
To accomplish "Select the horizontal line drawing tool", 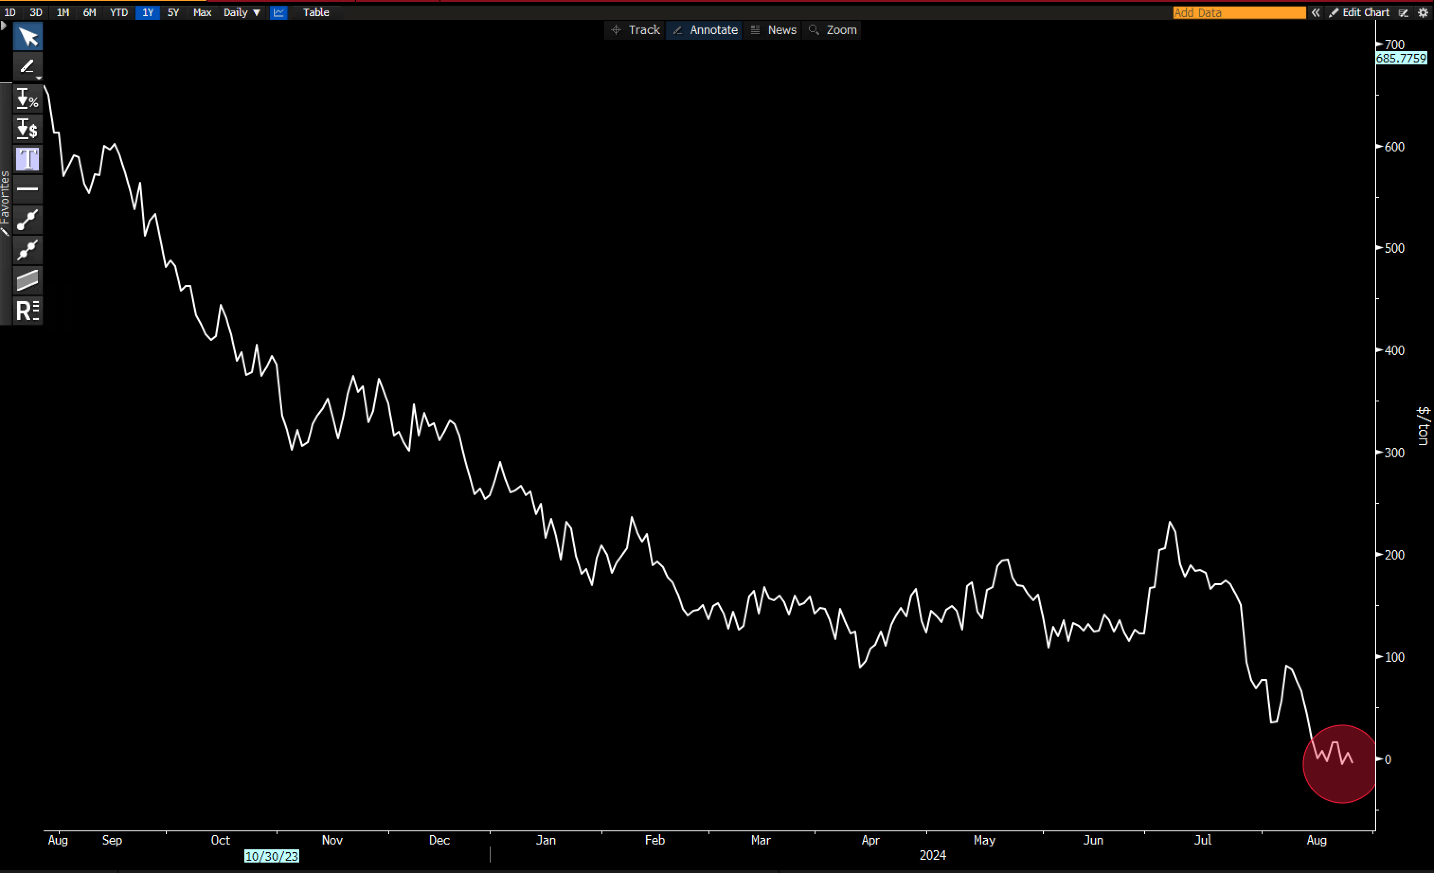I will point(27,189).
